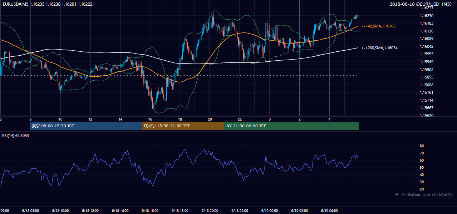Click the Tokyo 08:00-15:30 JST session bar

pyautogui.click(x=86, y=126)
